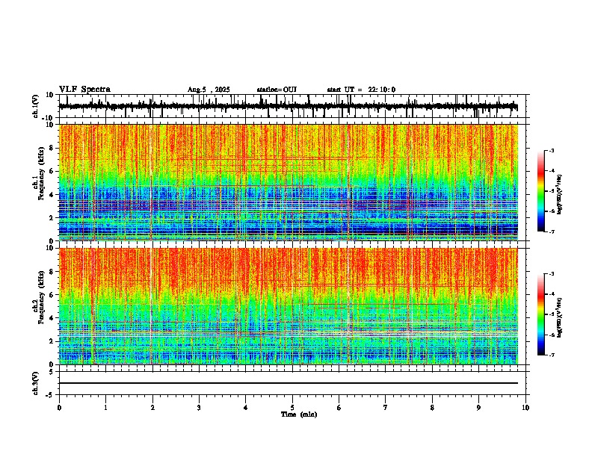This screenshot has width=592, height=457.
Task: Click the 'Time (min)' axis label
Action: (x=299, y=414)
